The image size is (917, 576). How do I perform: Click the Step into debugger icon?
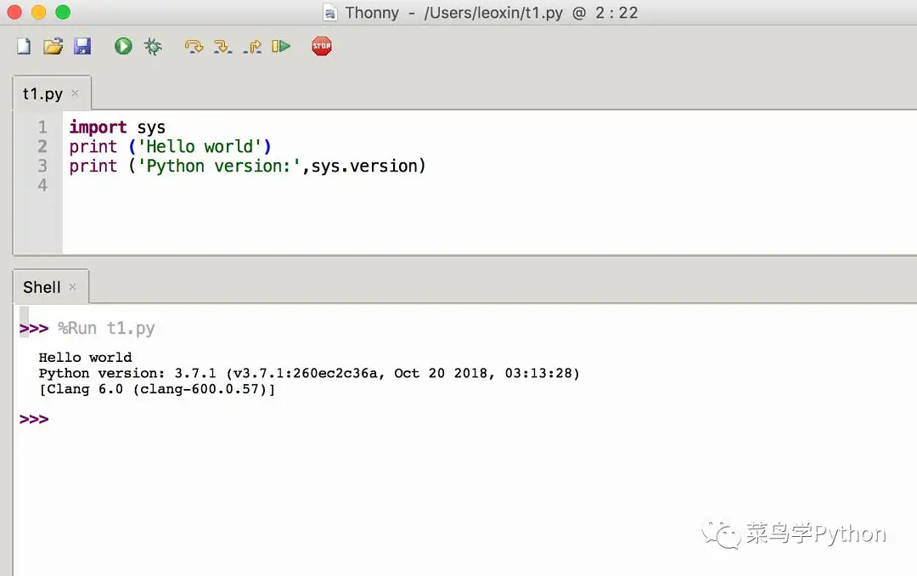223,47
